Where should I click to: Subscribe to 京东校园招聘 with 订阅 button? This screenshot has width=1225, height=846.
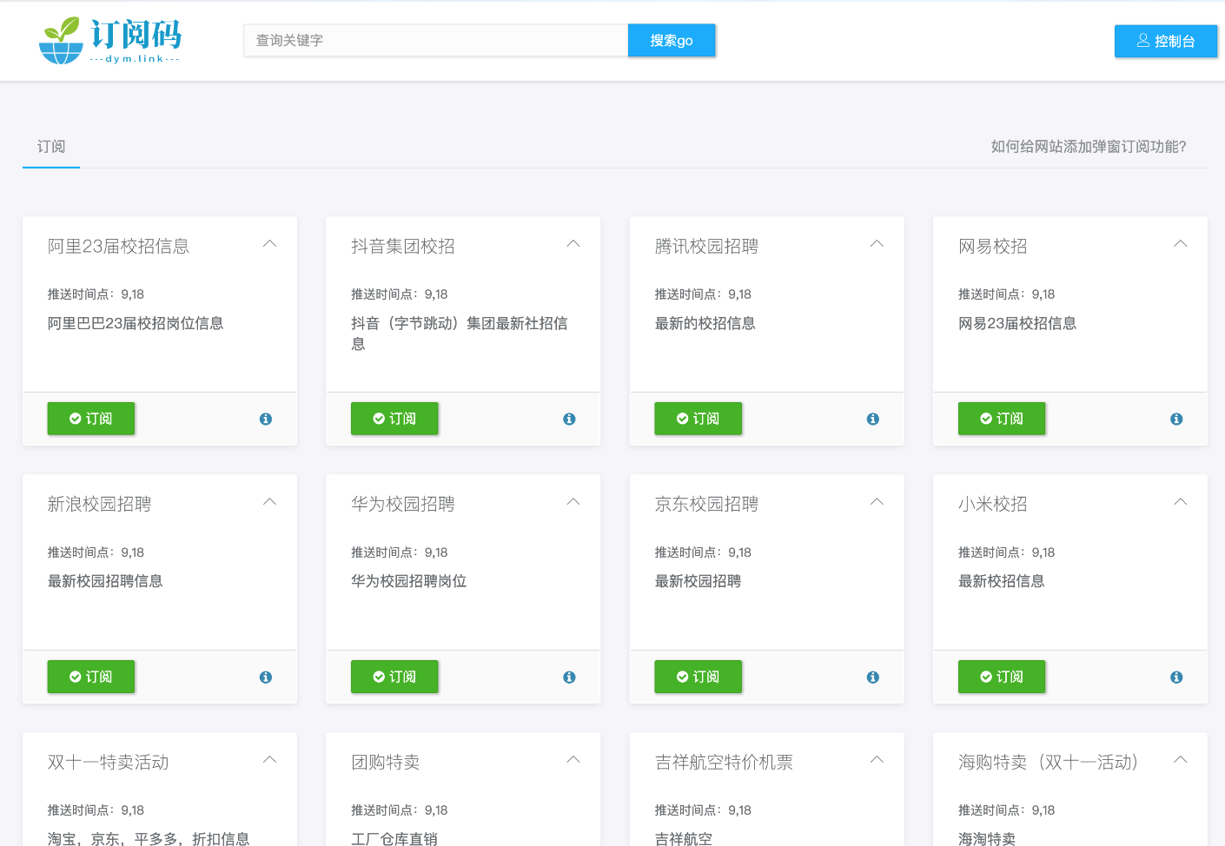coord(699,677)
